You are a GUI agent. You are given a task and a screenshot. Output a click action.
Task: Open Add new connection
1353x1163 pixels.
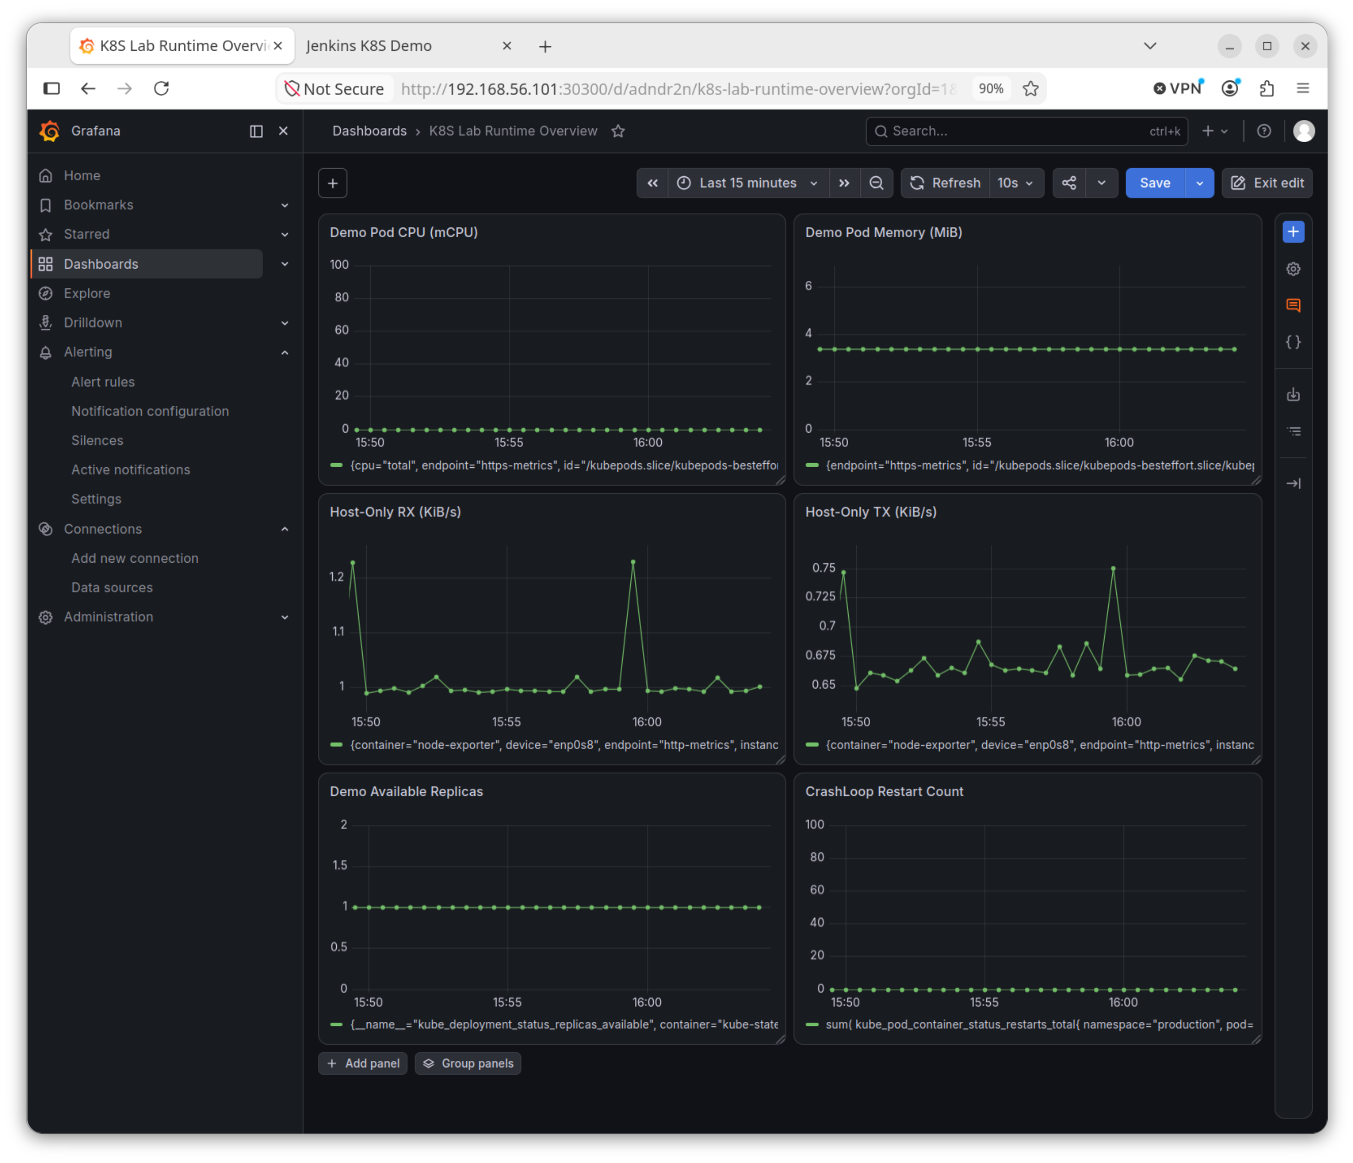tap(135, 559)
